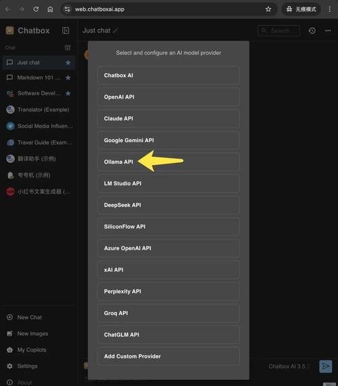This screenshot has height=386, width=338.
Task: Open 翻译助手 (示例) chat
Action: click(39, 159)
